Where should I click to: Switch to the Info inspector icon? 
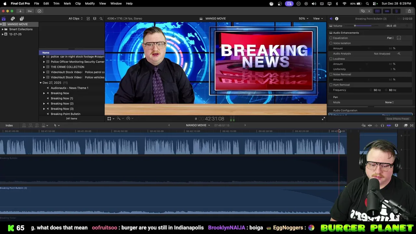(337, 19)
